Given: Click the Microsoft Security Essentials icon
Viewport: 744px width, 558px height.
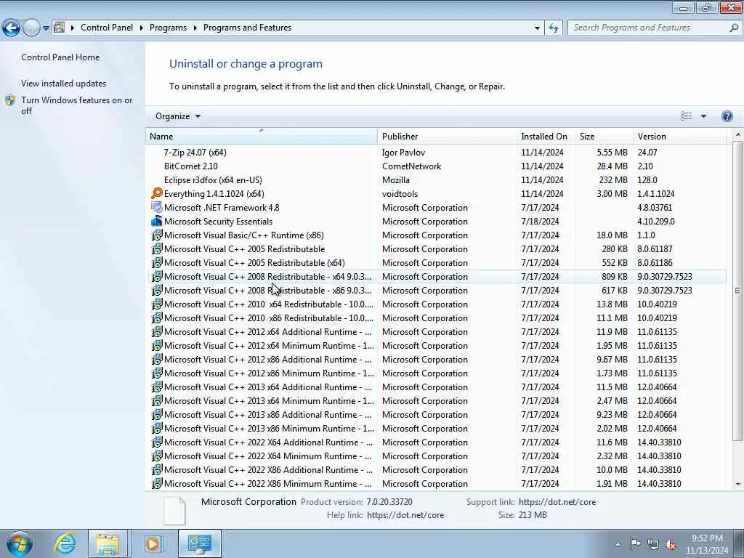Looking at the screenshot, I should pyautogui.click(x=157, y=221).
